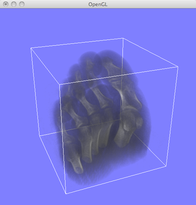Click the empty blue background above the cube

click(98, 23)
